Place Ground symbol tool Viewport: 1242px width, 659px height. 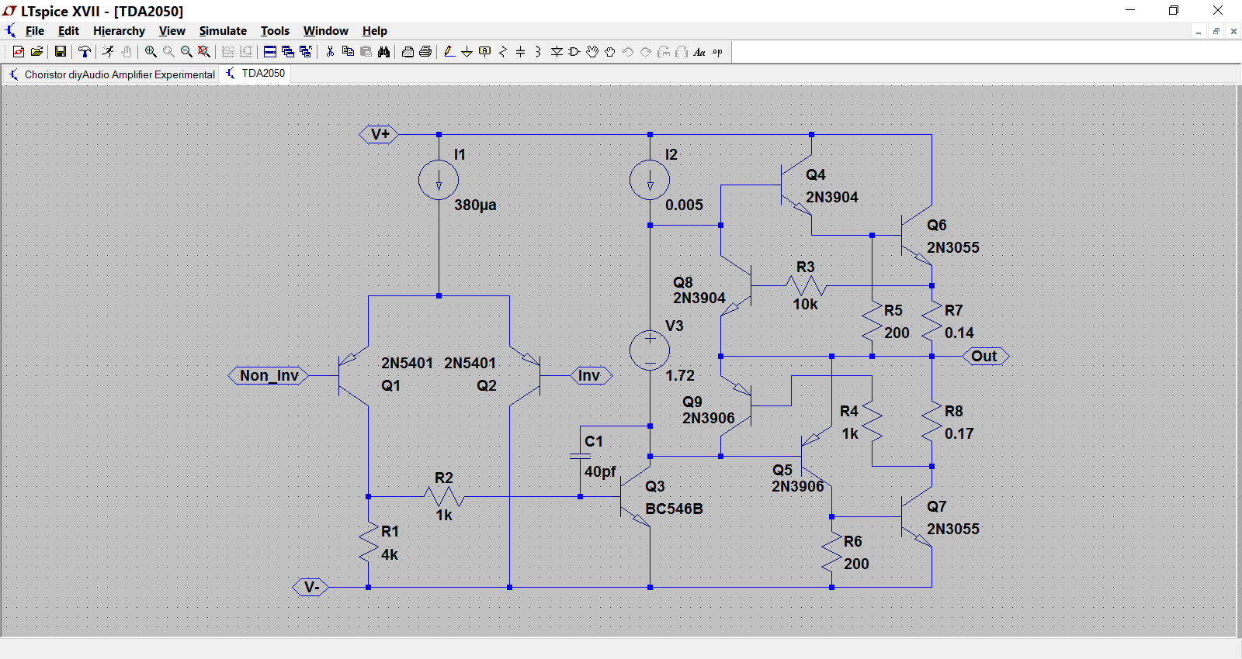pyautogui.click(x=467, y=52)
